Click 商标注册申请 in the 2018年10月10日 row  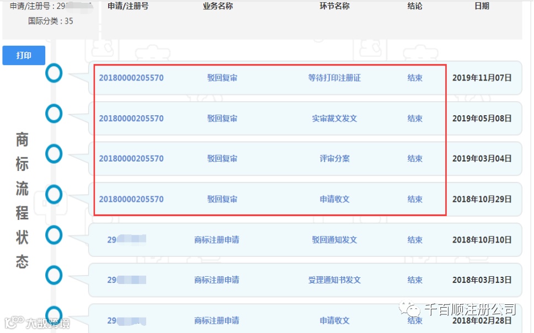[217, 240]
